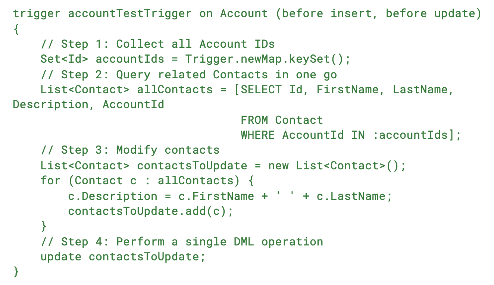Viewport: 494px width, 285px height.
Task: Click the trigger's opening curly brace
Action: (x=16, y=29)
